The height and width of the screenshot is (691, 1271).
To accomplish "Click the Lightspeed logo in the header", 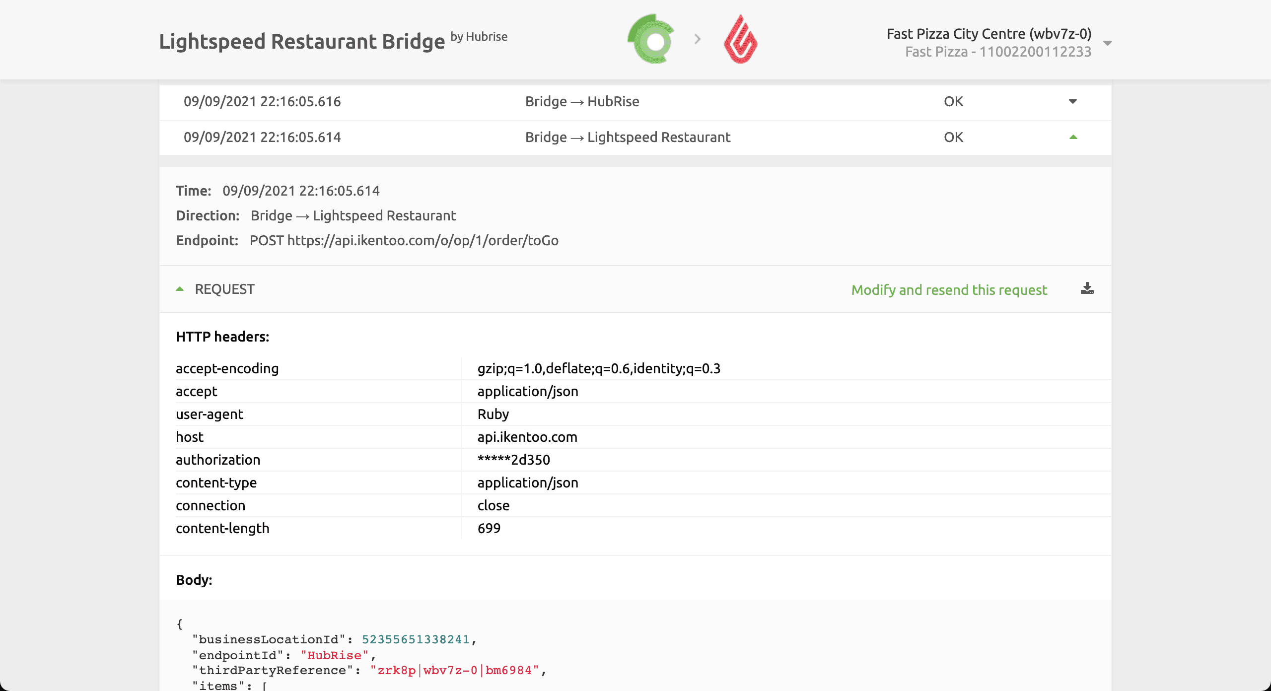I will 740,39.
